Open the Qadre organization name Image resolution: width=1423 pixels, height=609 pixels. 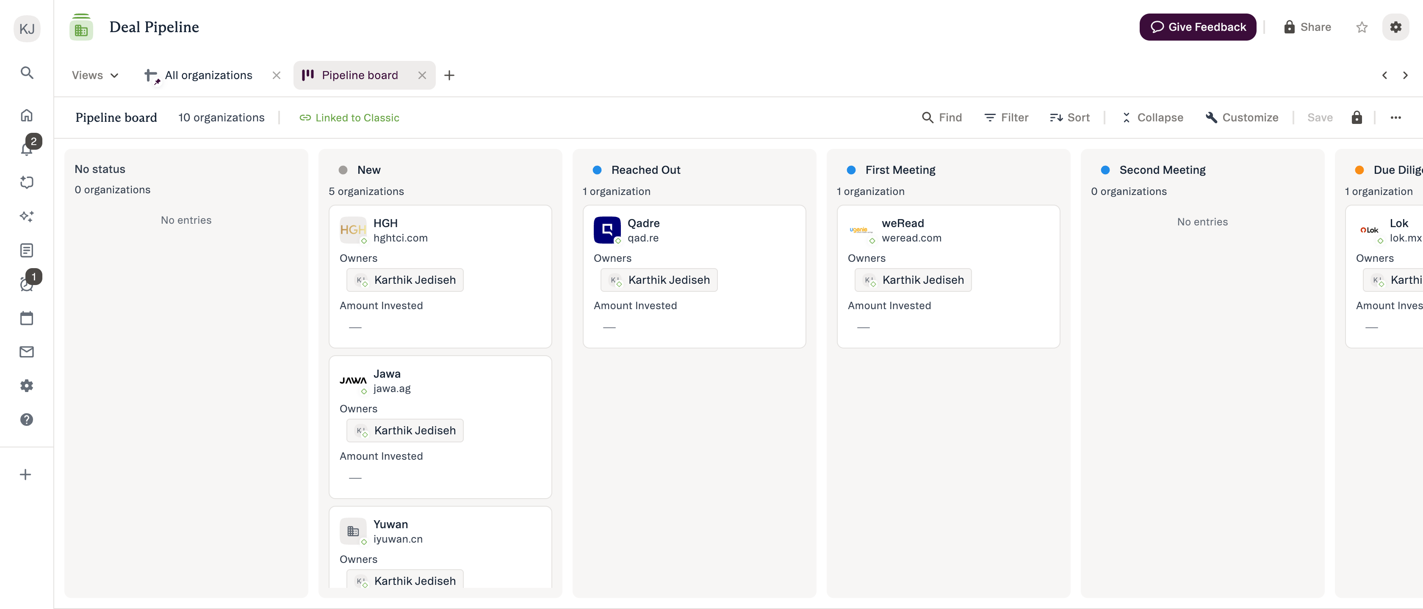644,223
